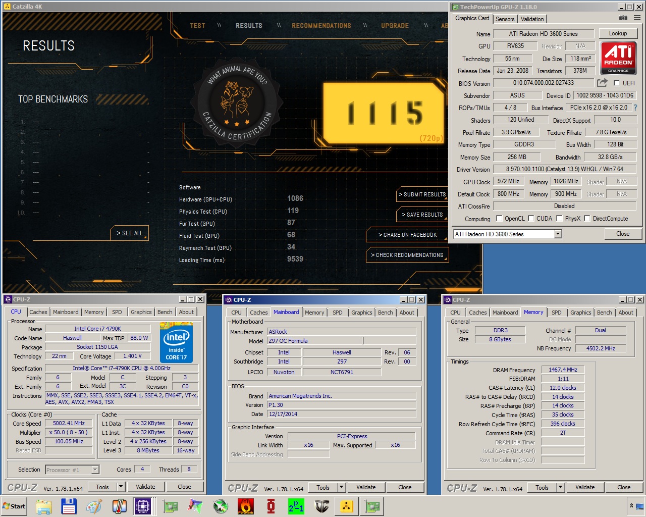
Task: Click the gray mask taskbar icon
Action: pyautogui.click(x=321, y=506)
